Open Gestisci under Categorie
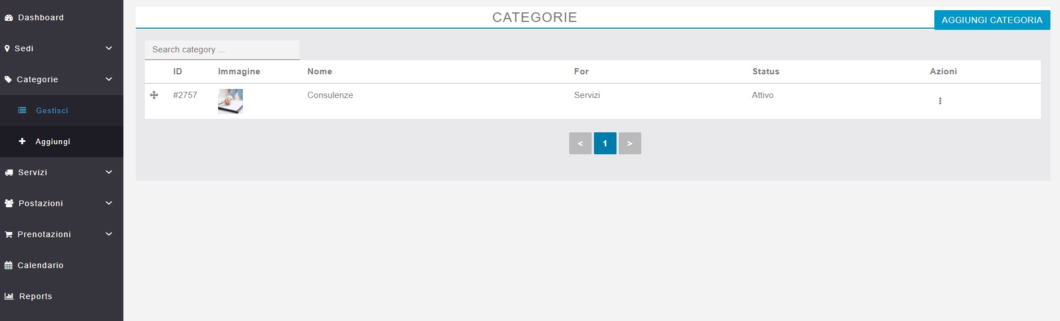1060x321 pixels. coord(52,111)
